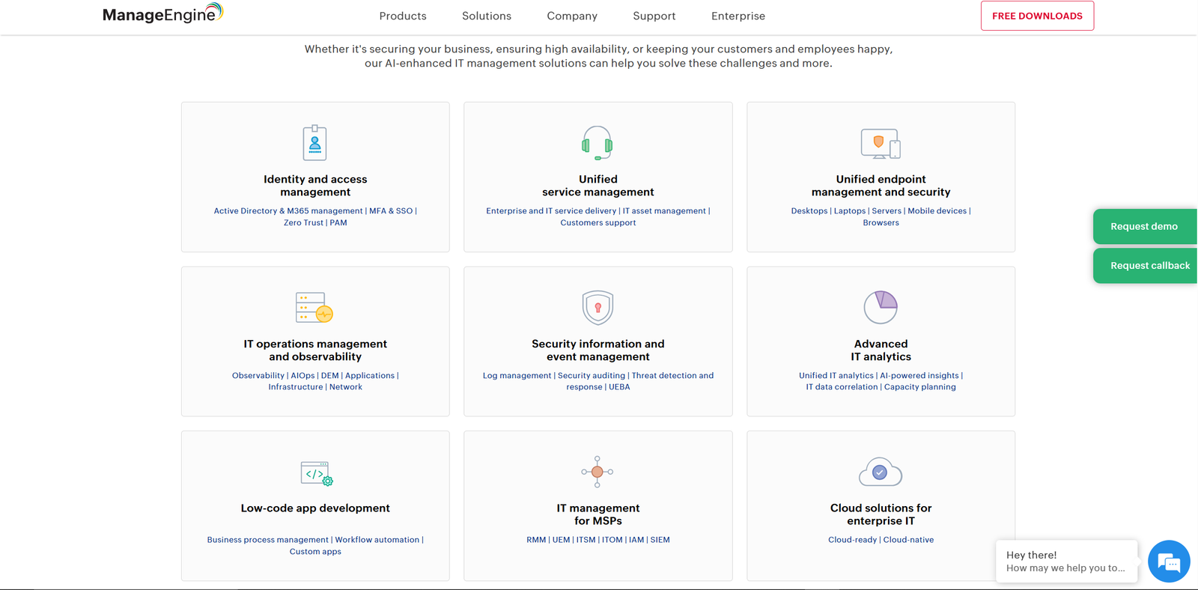The height and width of the screenshot is (590, 1198).
Task: Follow the SIEM link
Action: pos(660,540)
